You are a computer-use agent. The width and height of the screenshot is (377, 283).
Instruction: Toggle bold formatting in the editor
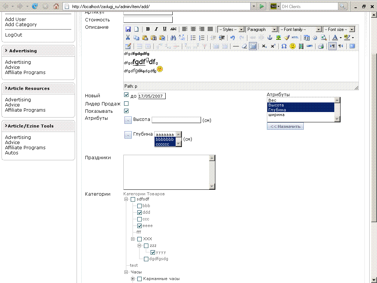[148, 29]
